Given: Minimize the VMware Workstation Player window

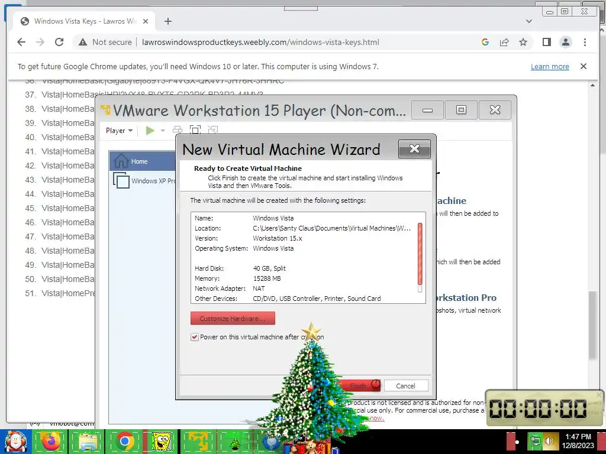Looking at the screenshot, I should click(427, 110).
